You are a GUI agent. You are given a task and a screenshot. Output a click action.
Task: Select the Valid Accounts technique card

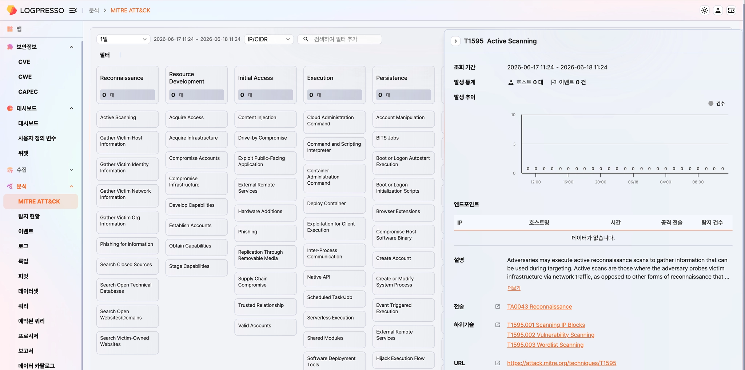click(x=266, y=327)
